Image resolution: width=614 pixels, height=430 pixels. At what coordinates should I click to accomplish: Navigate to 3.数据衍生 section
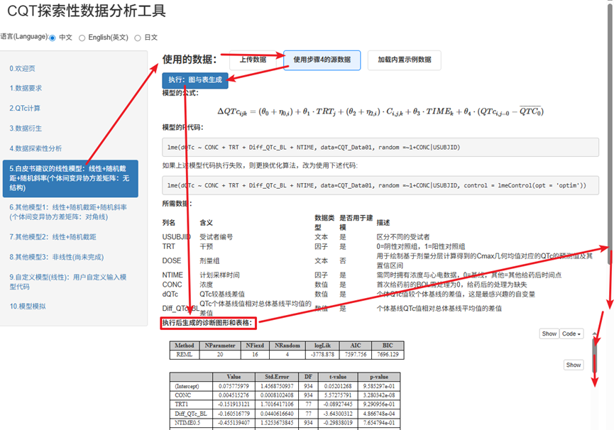(x=26, y=128)
